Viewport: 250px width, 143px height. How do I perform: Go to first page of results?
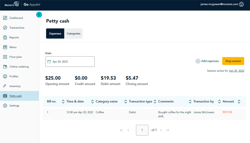[121, 130]
